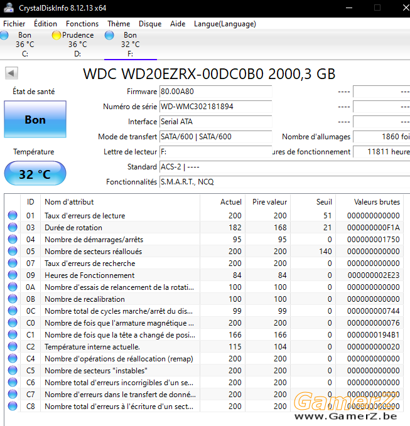410x426 pixels.
Task: Select the Nombre de recalibration row
Action: click(204, 299)
